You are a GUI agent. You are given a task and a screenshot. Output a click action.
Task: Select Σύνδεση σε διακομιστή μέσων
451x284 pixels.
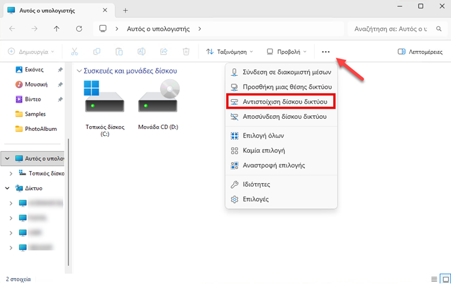281,72
